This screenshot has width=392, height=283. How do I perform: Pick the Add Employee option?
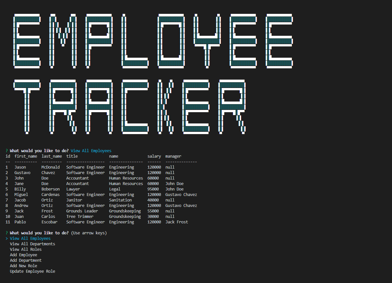click(x=23, y=255)
